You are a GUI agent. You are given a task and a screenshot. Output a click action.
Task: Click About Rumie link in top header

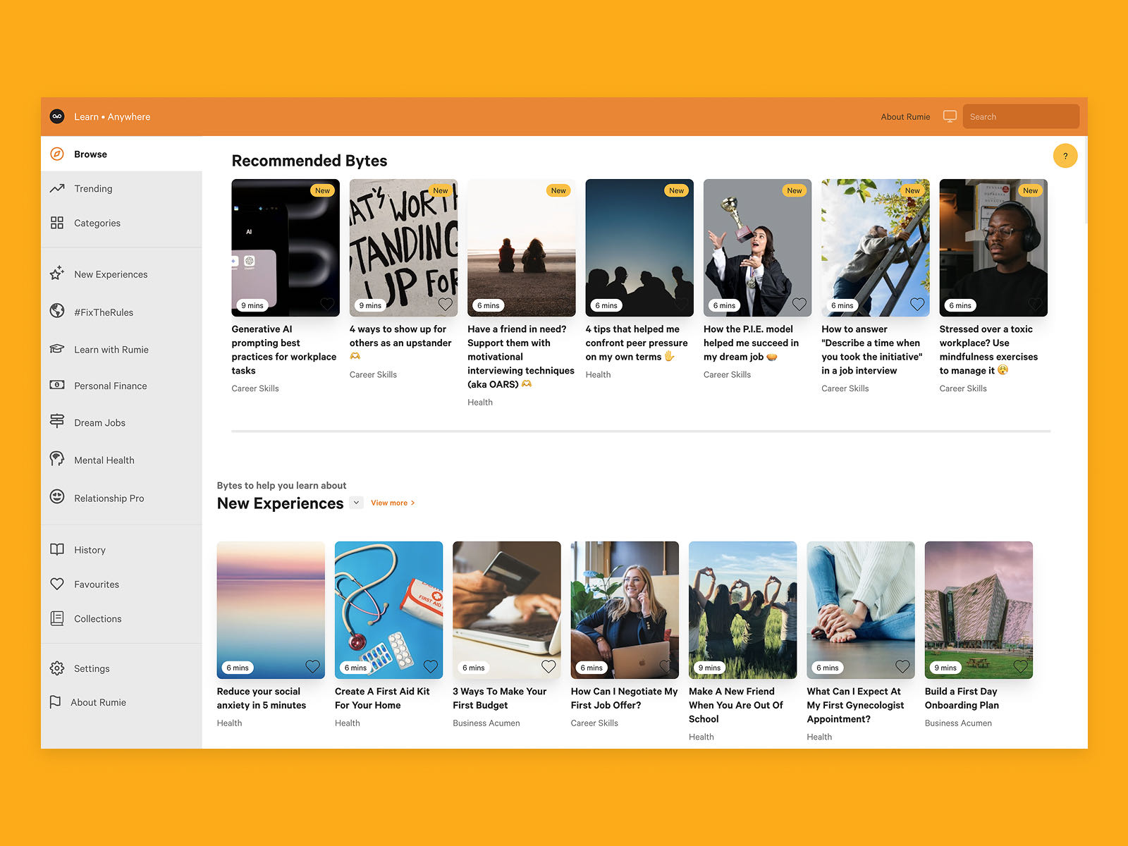tap(905, 117)
